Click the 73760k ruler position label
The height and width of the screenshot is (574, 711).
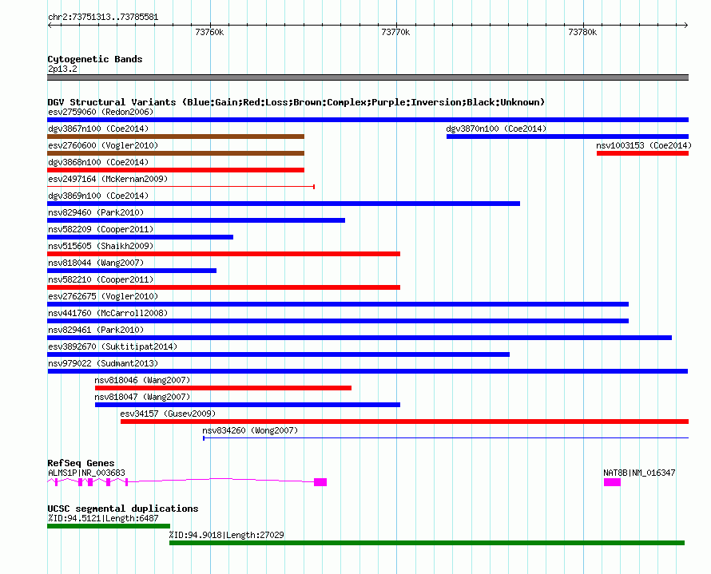tap(209, 32)
